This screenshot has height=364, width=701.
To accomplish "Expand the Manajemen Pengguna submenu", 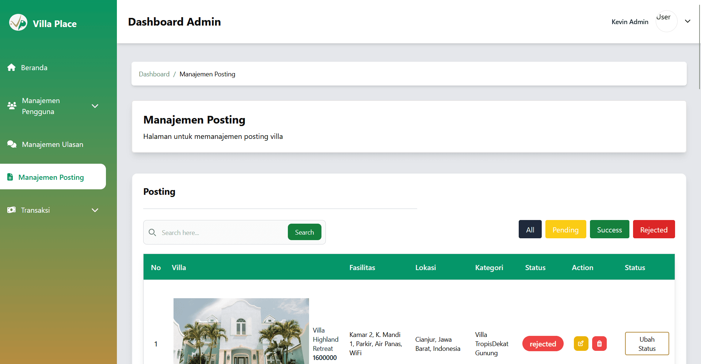I will [x=95, y=106].
